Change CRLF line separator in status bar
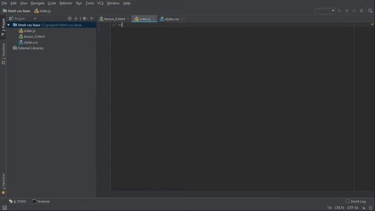This screenshot has height=211, width=375. pyautogui.click(x=339, y=208)
